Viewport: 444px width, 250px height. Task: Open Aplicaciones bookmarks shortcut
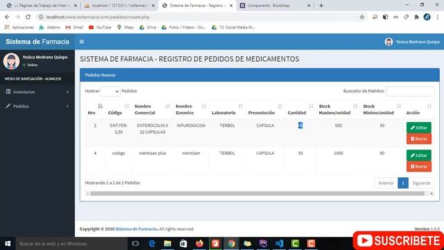(x=19, y=27)
